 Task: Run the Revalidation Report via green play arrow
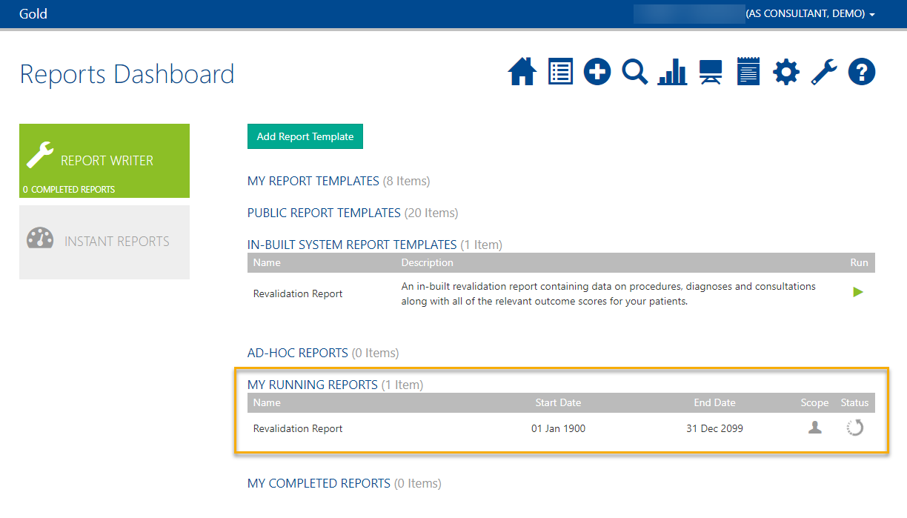click(x=857, y=292)
